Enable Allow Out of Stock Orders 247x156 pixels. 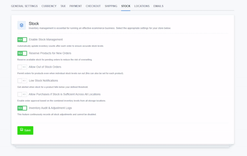[22, 67]
